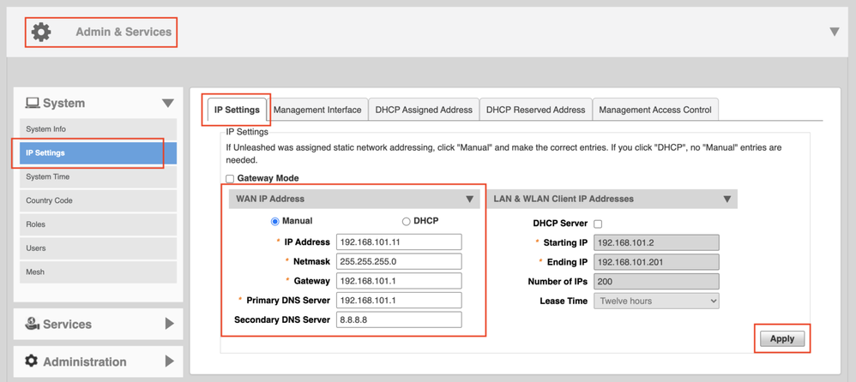This screenshot has height=382, width=856.
Task: Collapse LAN & WLAN Client IP Addresses section
Action: click(x=726, y=199)
